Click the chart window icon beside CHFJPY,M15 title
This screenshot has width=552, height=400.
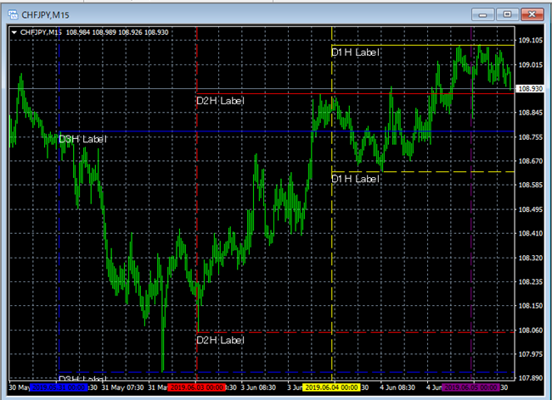click(13, 14)
